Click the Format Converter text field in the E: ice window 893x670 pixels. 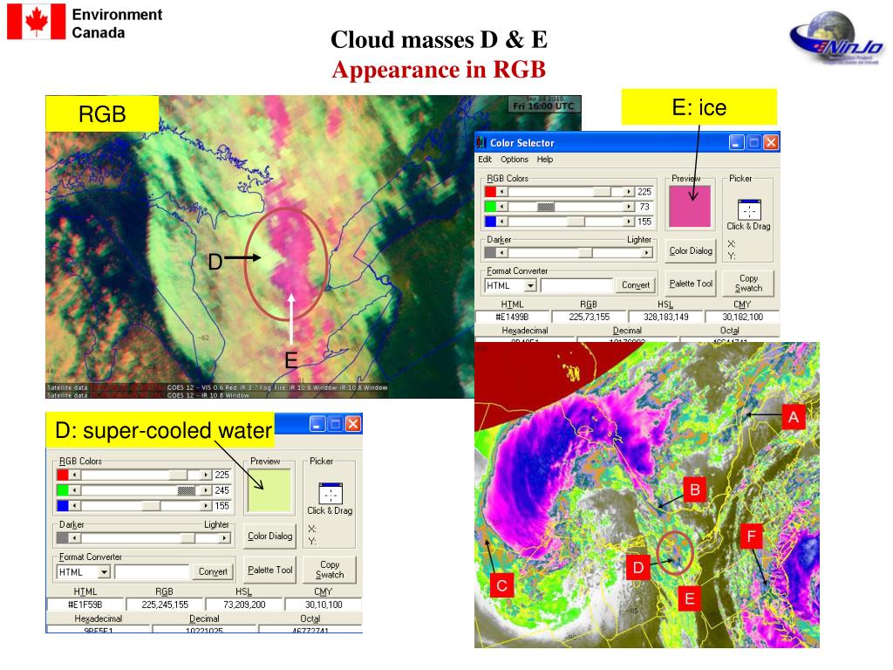576,285
